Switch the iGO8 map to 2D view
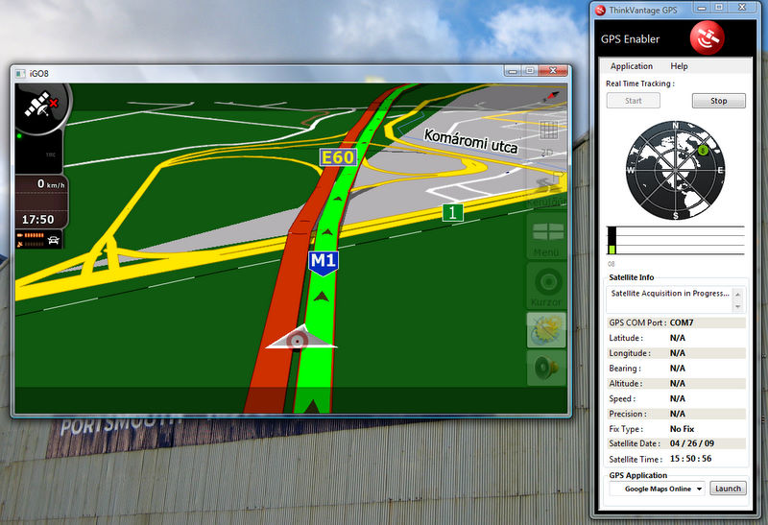This screenshot has width=768, height=525. tap(546, 153)
